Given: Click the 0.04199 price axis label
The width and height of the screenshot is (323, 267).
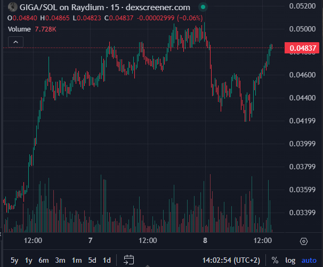Looking at the screenshot, I should click(x=302, y=121).
